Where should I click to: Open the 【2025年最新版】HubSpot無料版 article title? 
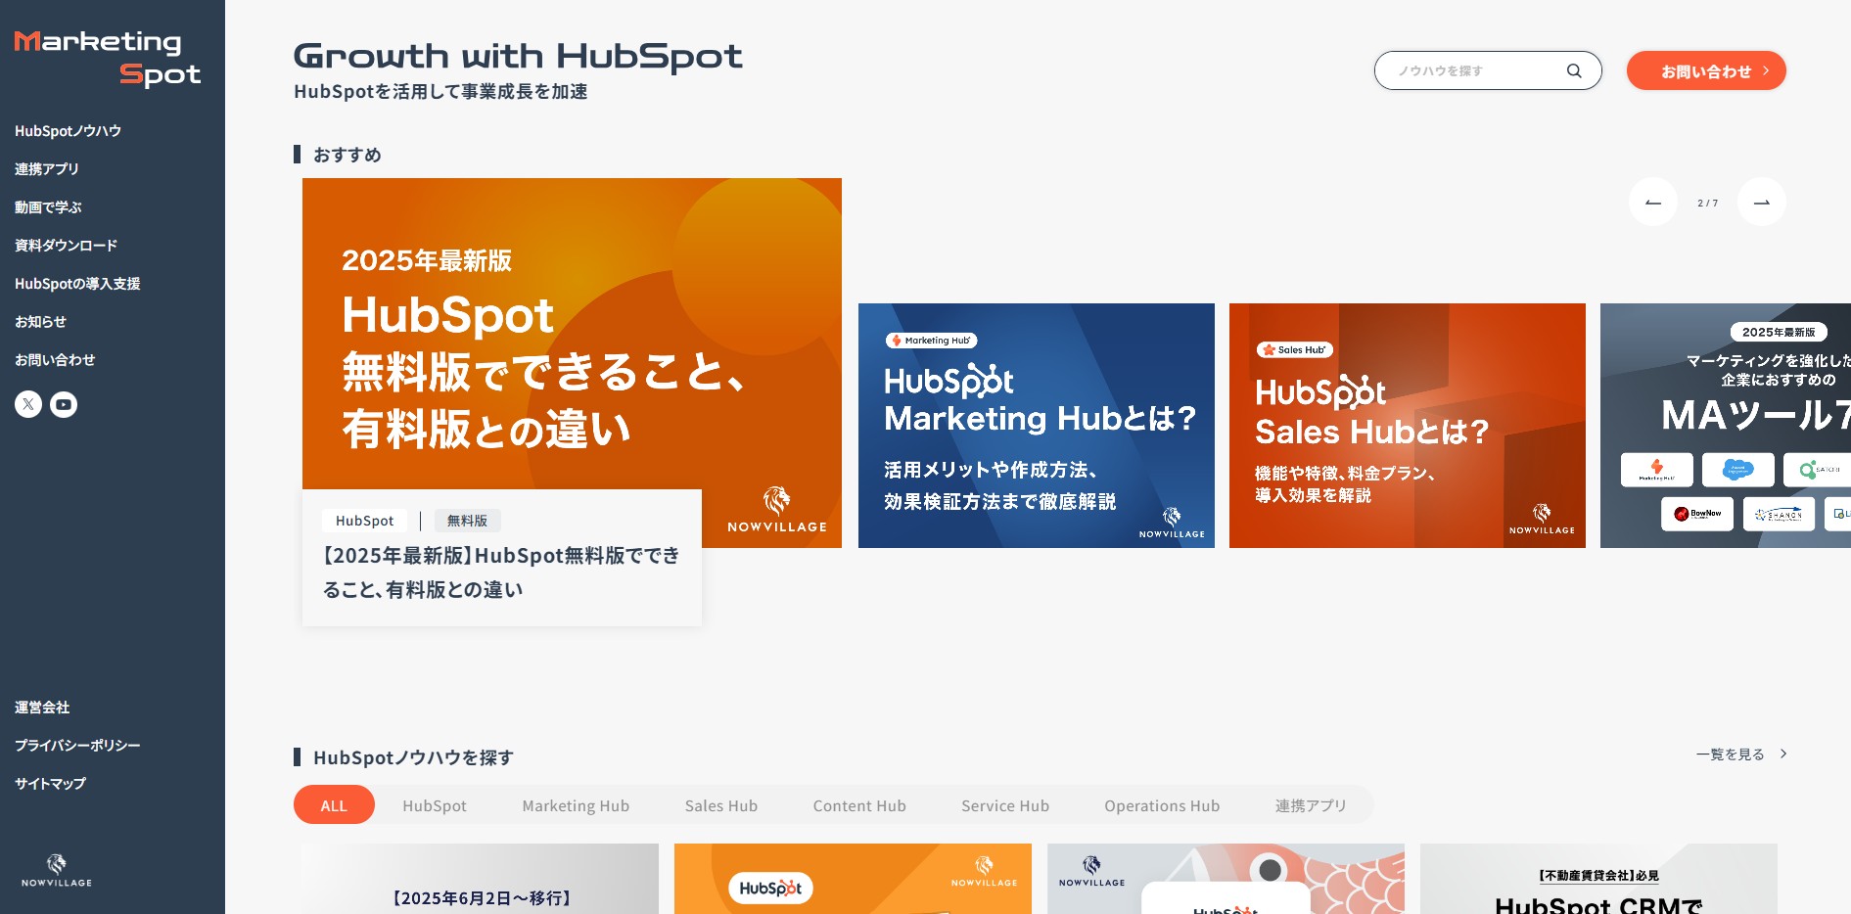[501, 572]
